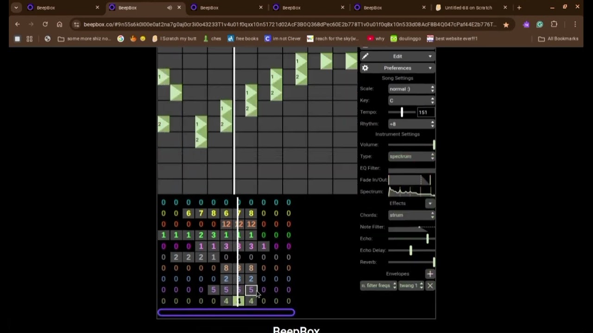Click the Echo Delay slider handle
This screenshot has width=593, height=333.
tap(410, 250)
